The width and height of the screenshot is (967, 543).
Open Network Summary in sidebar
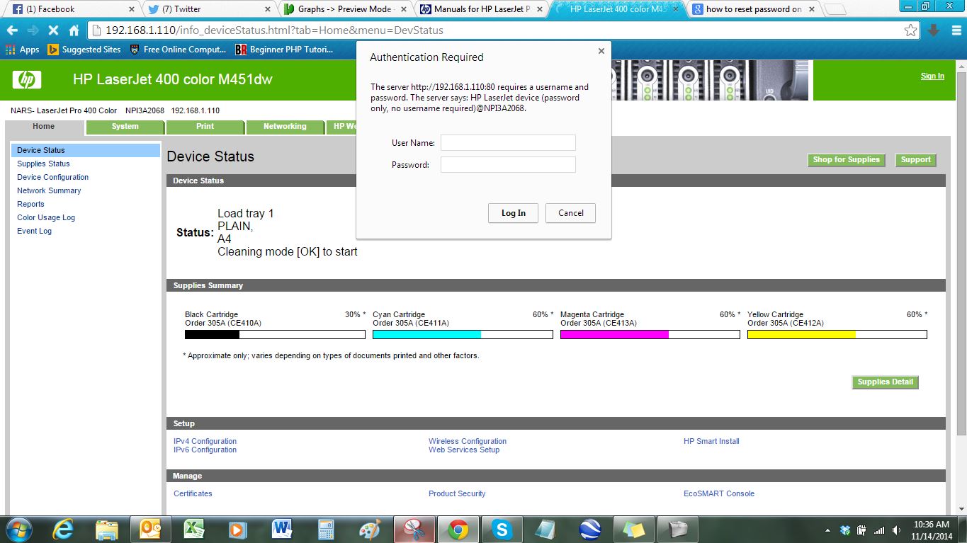tap(49, 190)
